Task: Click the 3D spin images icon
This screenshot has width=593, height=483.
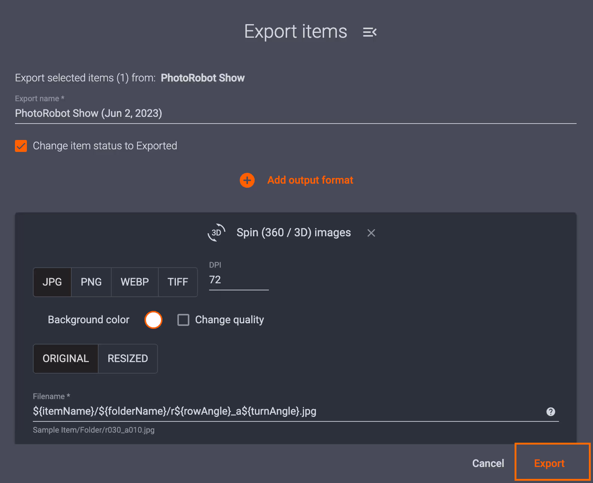Action: 217,233
